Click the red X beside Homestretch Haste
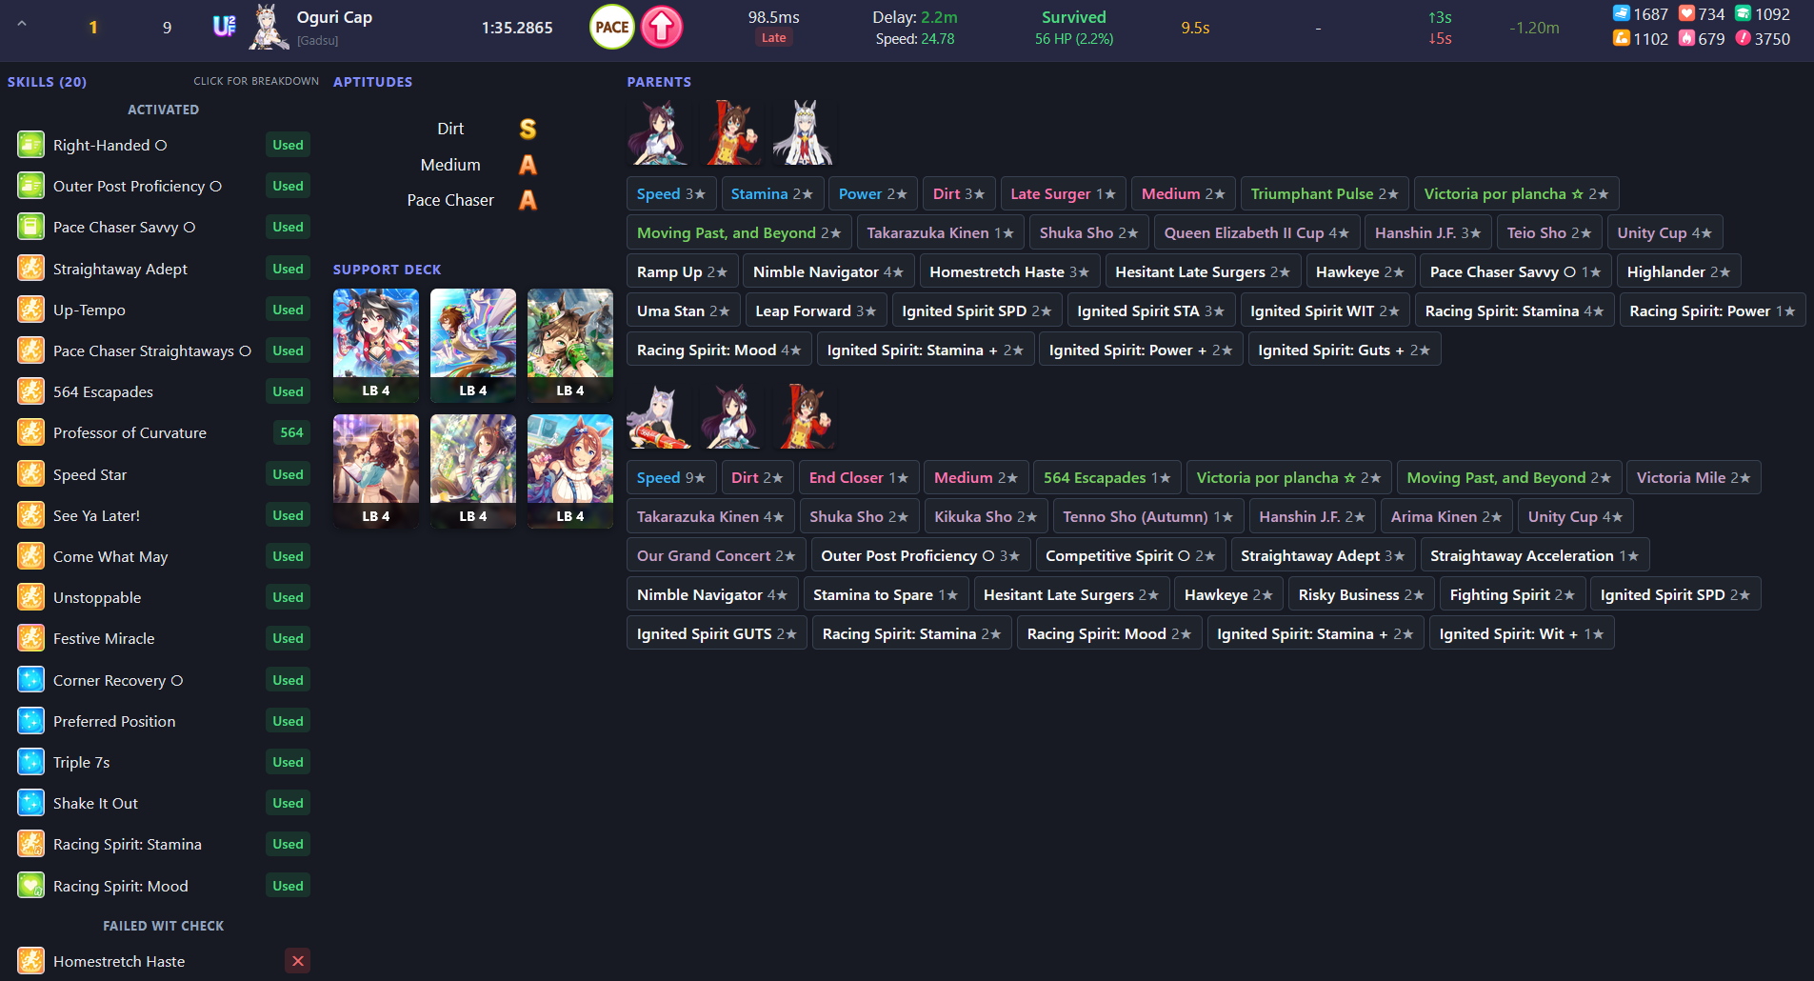Viewport: 1814px width, 981px height. tap(298, 961)
